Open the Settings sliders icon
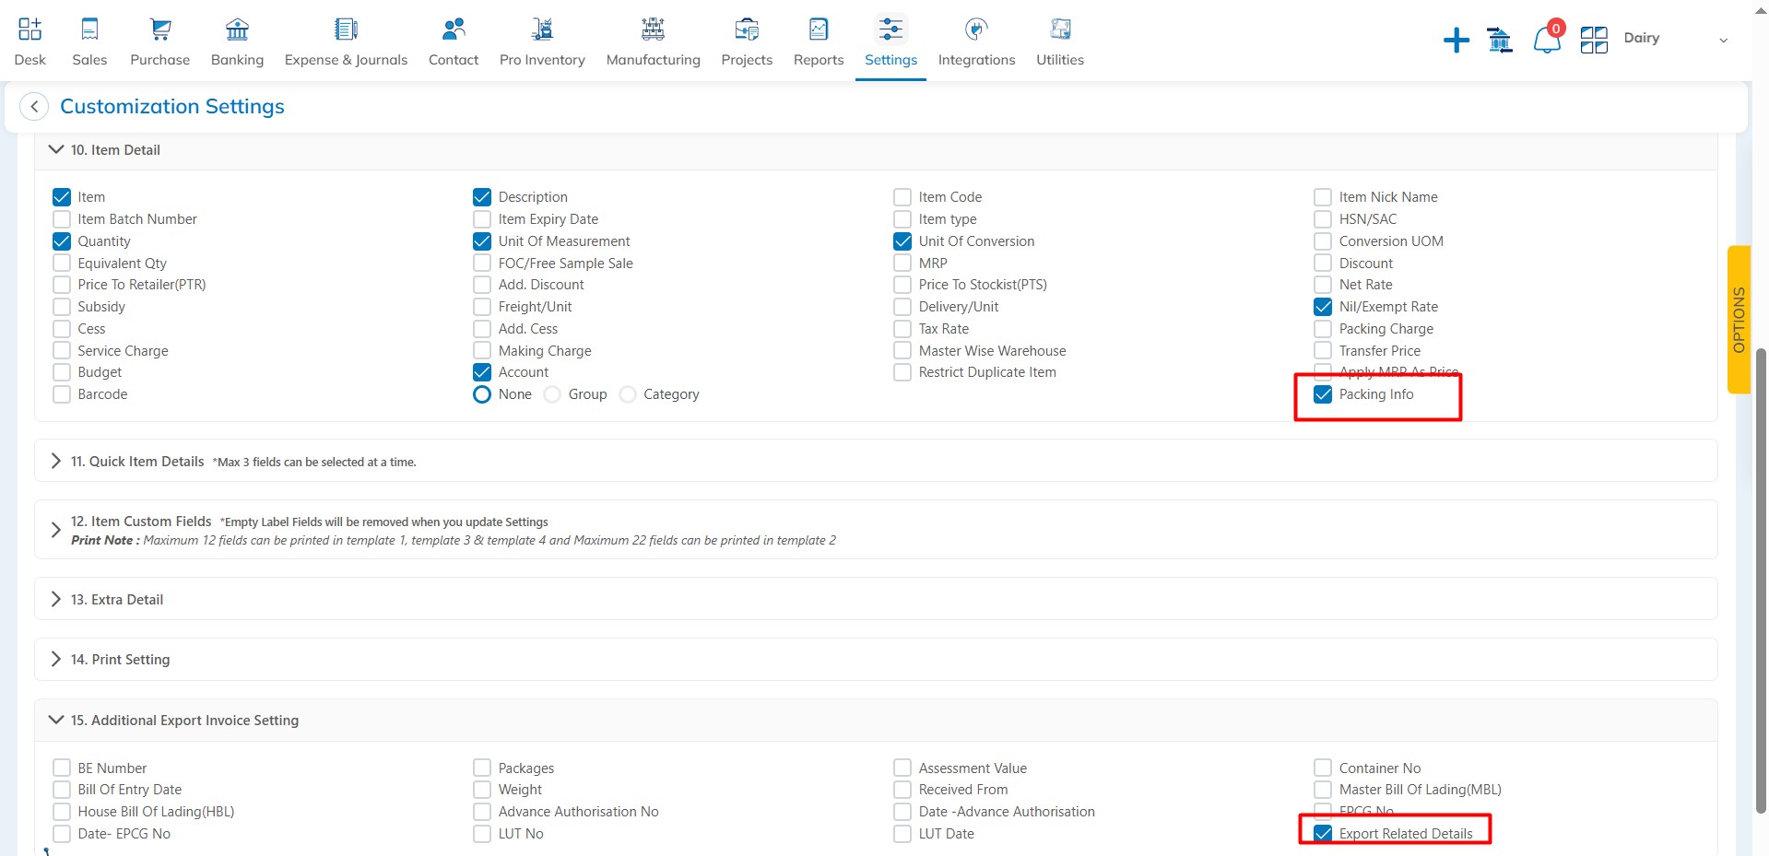The width and height of the screenshot is (1769, 856). click(890, 29)
